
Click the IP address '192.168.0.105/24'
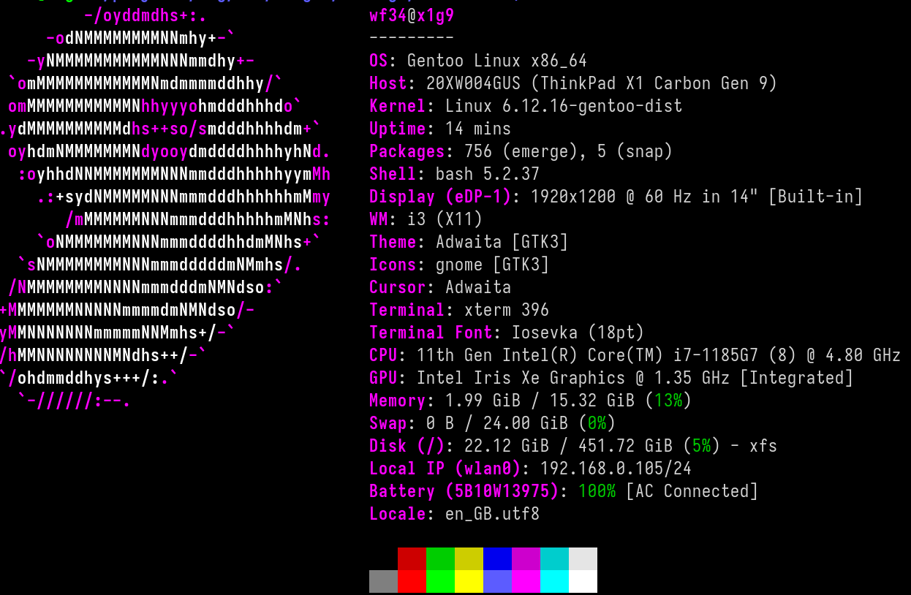coord(616,469)
